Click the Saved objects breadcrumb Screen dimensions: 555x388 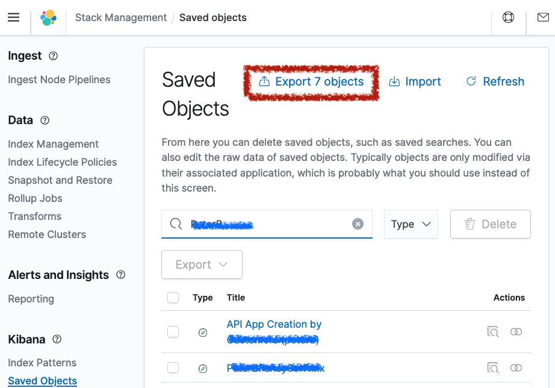(212, 17)
